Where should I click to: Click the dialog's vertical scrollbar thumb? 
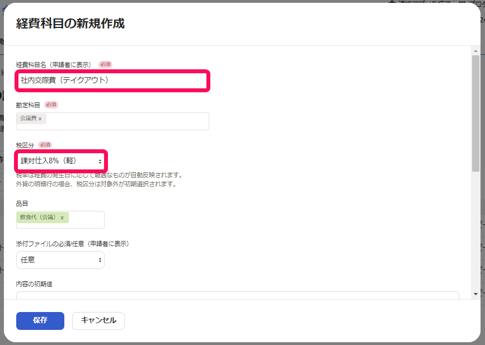475,114
